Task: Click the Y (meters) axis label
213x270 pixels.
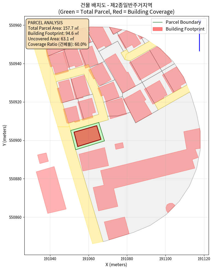Action: pyautogui.click(x=5, y=139)
